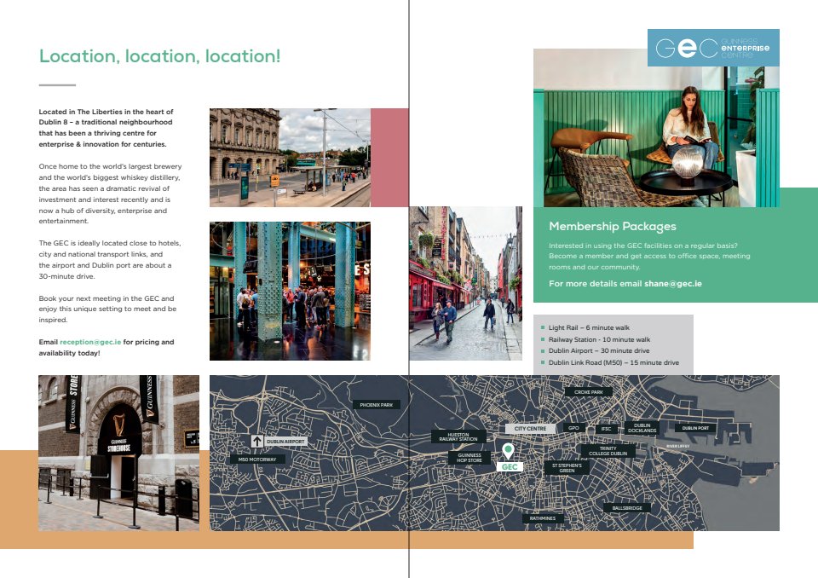
Task: Select the 'Location, location, location!' heading
Action: click(159, 56)
